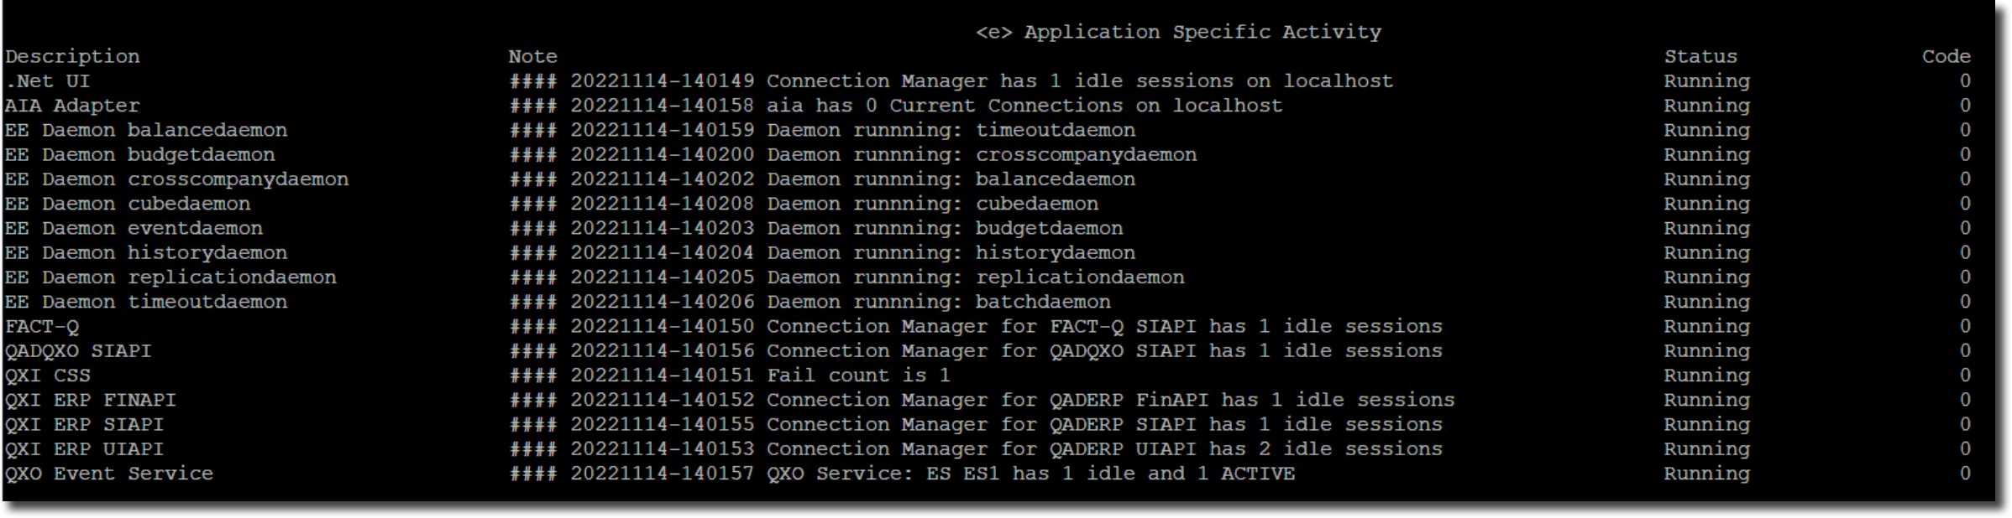Screen dimensions: 2012x518
Task: Select the AIA Adapter row label
Action: pos(72,106)
